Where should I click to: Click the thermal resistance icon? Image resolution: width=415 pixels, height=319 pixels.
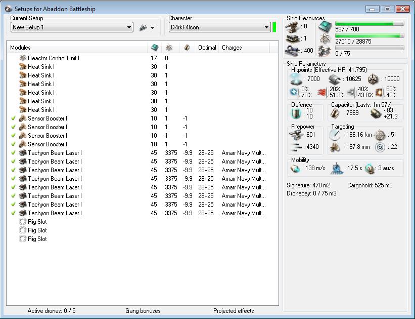(x=322, y=92)
